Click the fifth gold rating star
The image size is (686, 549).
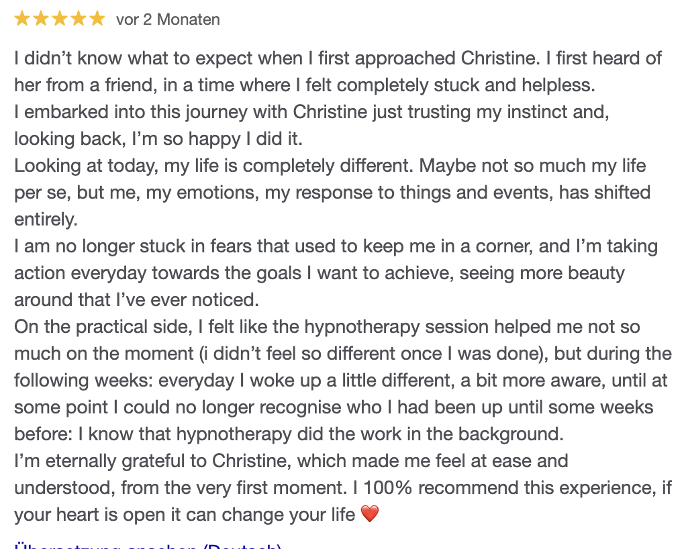(97, 19)
